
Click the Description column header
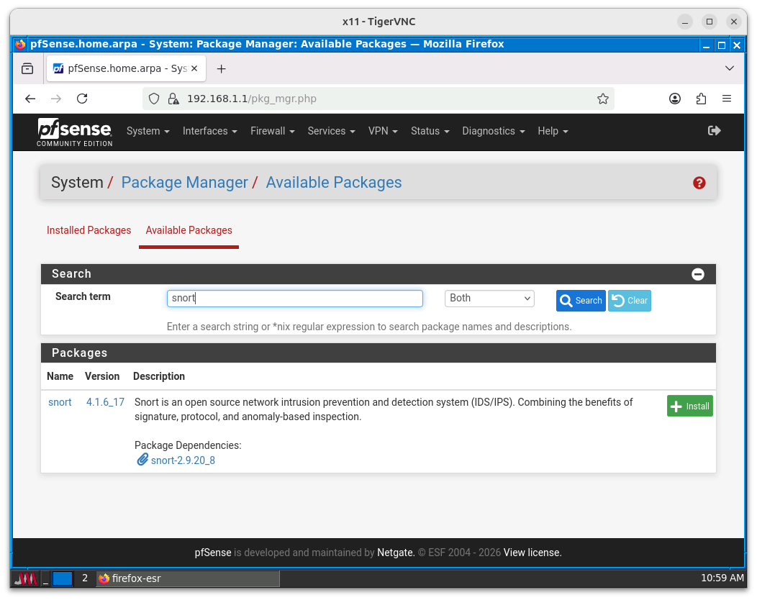point(159,376)
